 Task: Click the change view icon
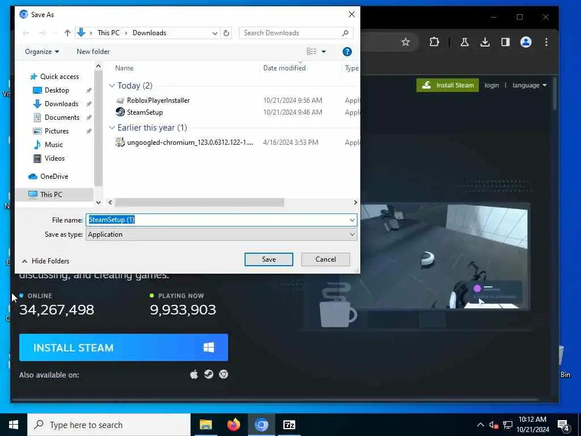click(311, 52)
